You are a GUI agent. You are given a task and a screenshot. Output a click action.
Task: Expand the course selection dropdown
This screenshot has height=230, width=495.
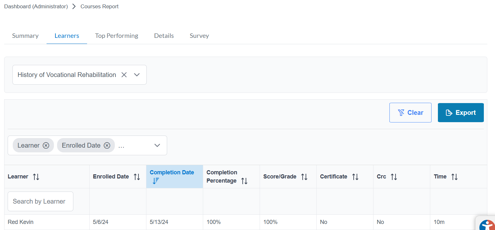click(137, 75)
